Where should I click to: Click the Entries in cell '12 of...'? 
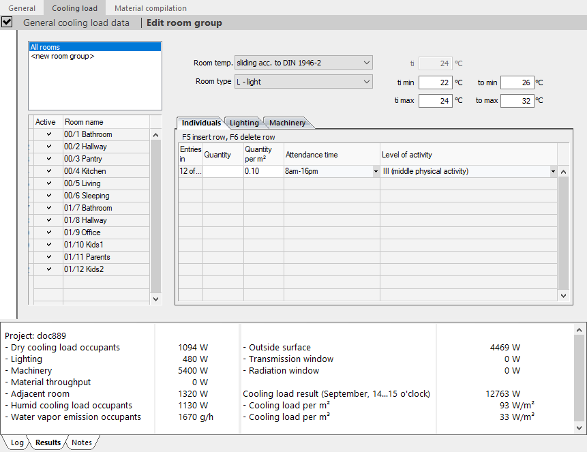tap(190, 171)
